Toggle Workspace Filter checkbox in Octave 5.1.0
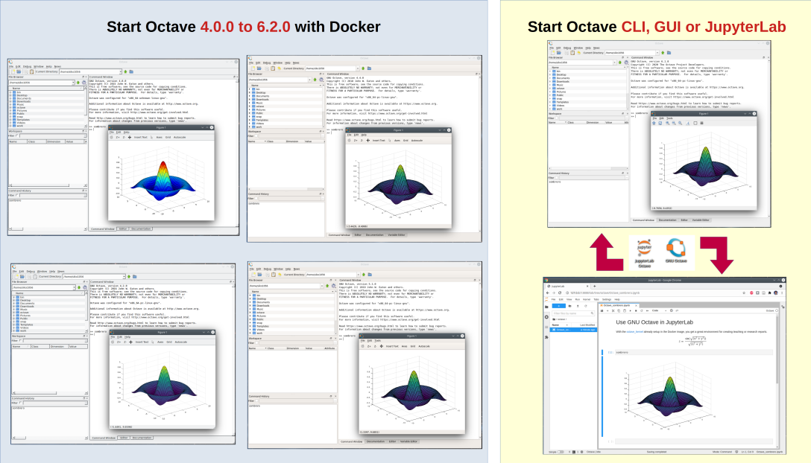The height and width of the screenshot is (463, 811). point(256,342)
